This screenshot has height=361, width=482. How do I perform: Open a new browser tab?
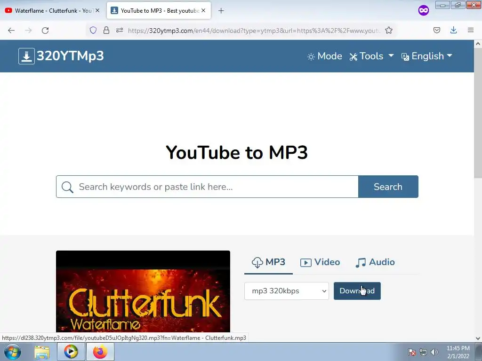[221, 11]
